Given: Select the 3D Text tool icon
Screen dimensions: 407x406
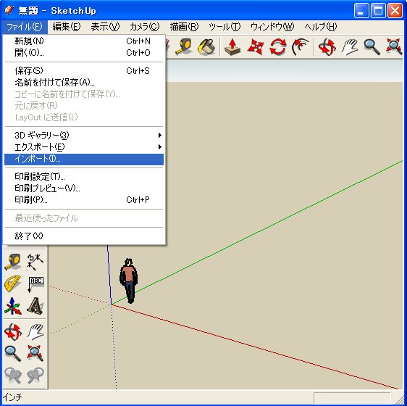Looking at the screenshot, I should point(35,306).
